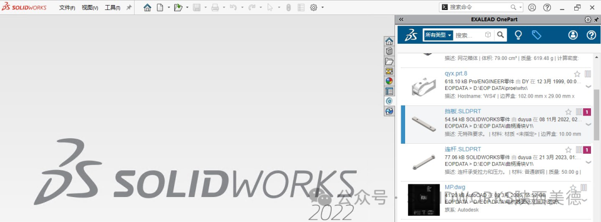
Task: Open the 视图 menu
Action: pos(90,8)
